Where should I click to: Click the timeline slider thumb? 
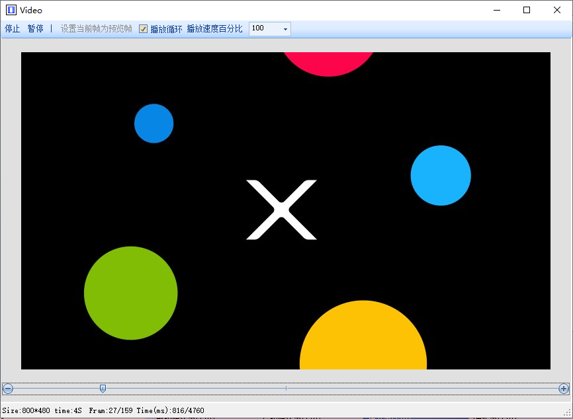point(102,389)
